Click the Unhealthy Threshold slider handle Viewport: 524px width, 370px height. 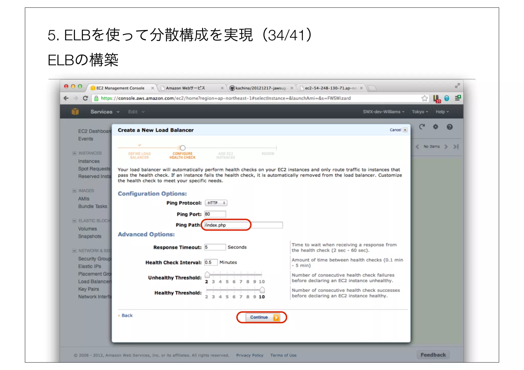207,275
